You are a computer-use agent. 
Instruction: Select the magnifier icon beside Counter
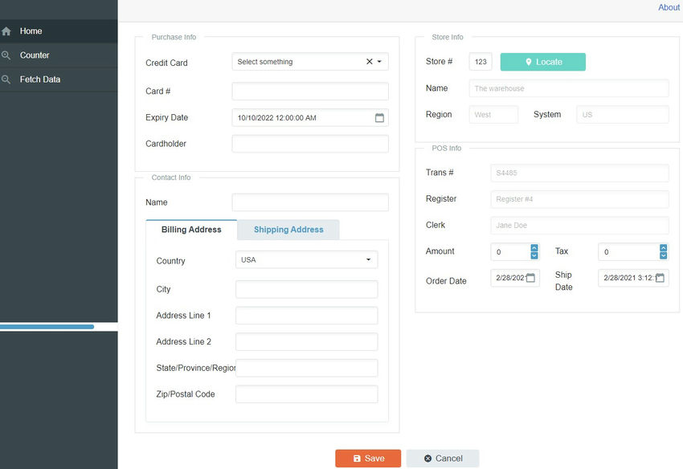coord(8,55)
